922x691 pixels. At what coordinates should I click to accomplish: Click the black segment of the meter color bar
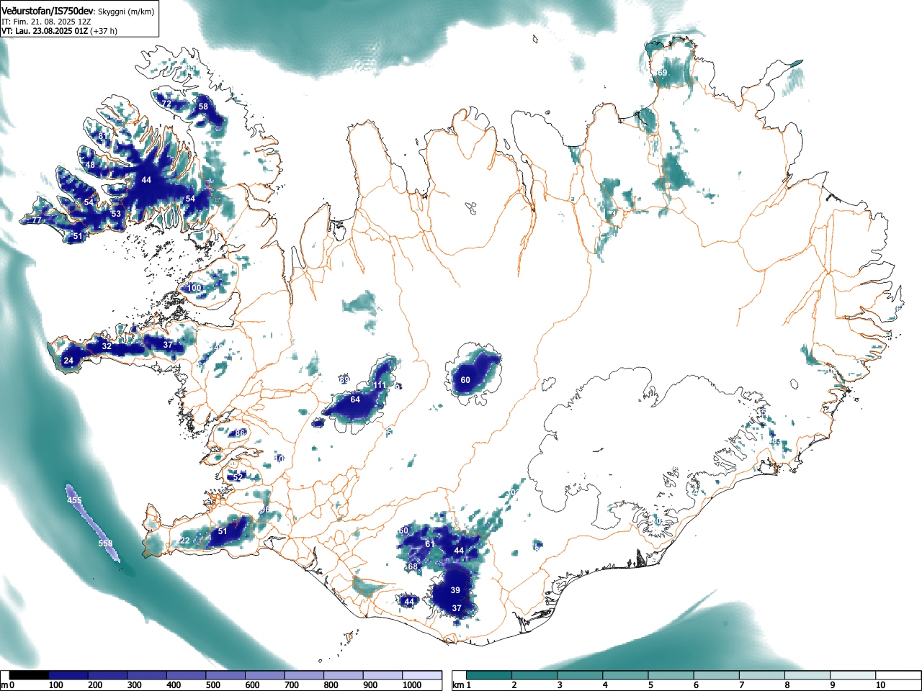pos(30,675)
